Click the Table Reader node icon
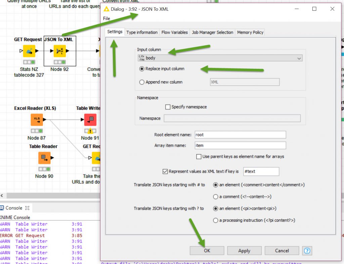The image size is (344, 264). pyautogui.click(x=44, y=158)
